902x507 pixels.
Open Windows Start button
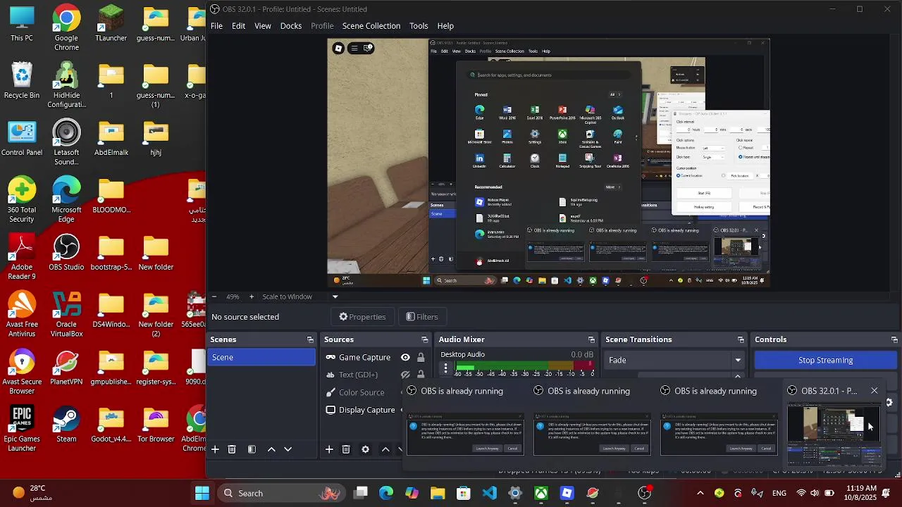(x=202, y=493)
